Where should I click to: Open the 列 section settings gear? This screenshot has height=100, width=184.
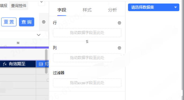click(x=119, y=48)
